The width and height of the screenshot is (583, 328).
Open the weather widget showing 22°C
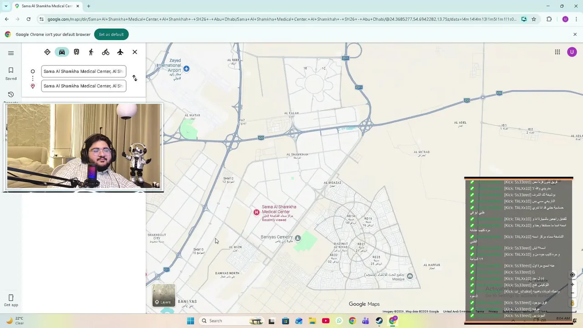15,321
